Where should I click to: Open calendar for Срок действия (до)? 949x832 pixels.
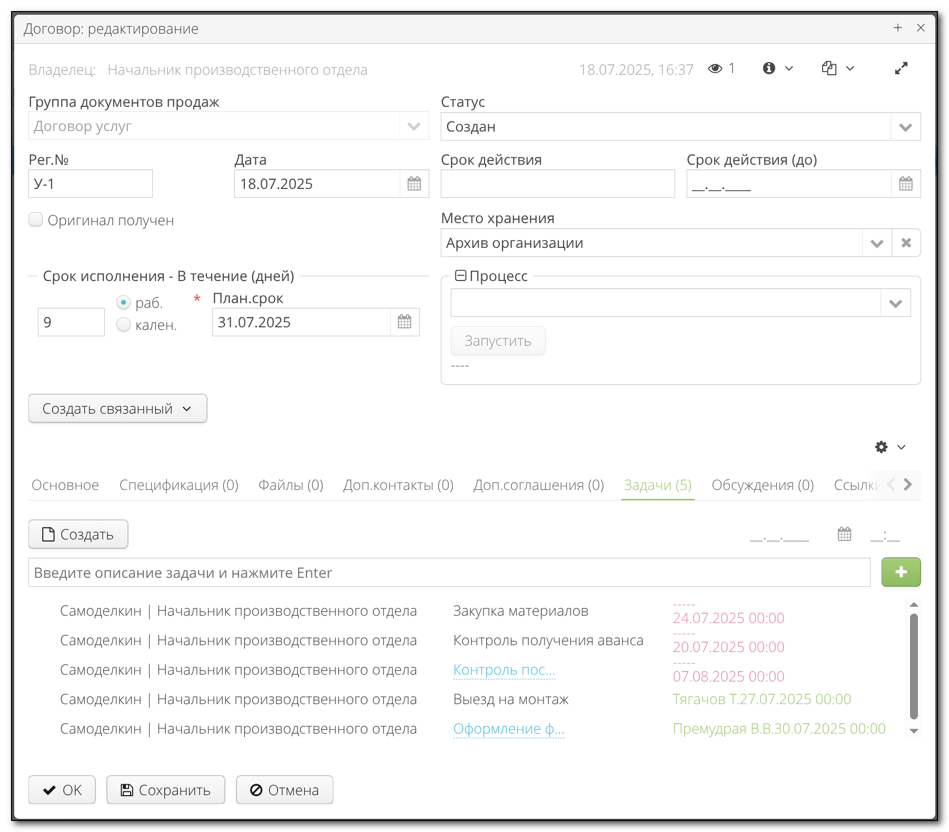click(x=905, y=184)
